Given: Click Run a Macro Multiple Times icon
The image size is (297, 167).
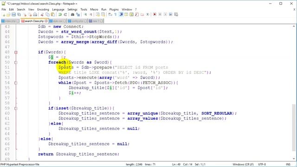Looking at the screenshot, I should (170, 14).
